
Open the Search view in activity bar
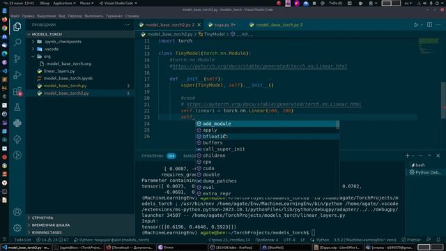(17, 43)
